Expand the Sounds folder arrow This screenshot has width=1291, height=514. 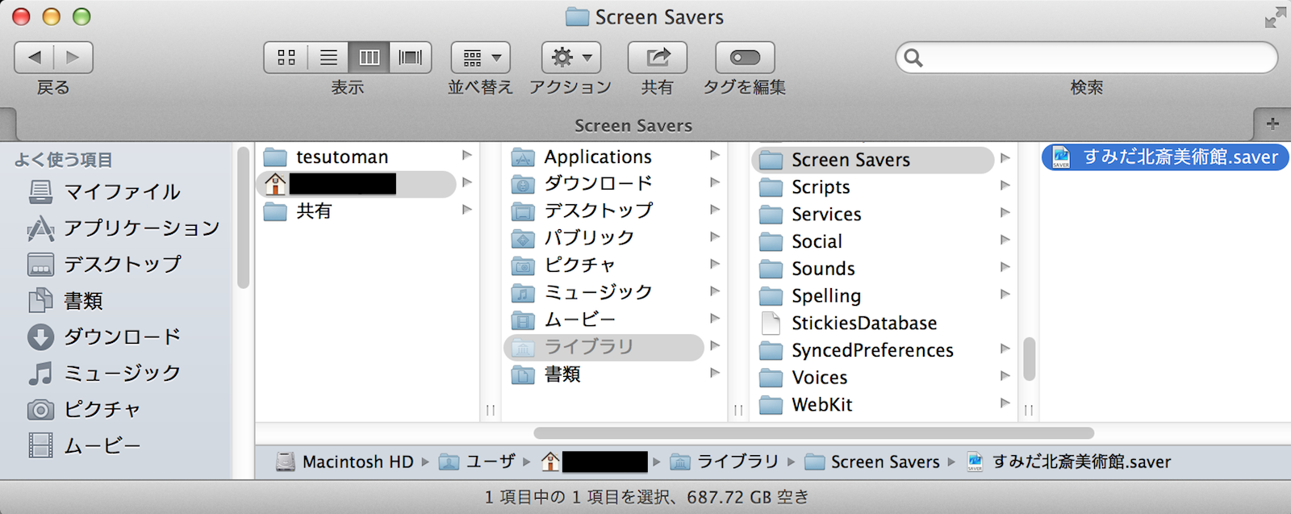1005,267
